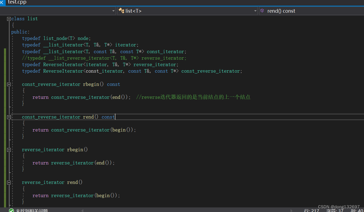Screen dimensions: 364x212
Task: Click the horizontal scrollbar left arrow
Action: [x=82, y=210]
